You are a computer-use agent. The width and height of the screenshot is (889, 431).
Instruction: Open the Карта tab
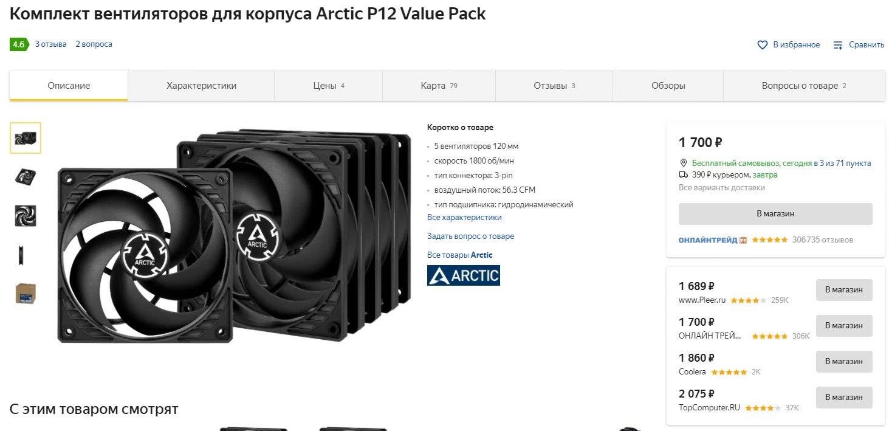point(439,86)
